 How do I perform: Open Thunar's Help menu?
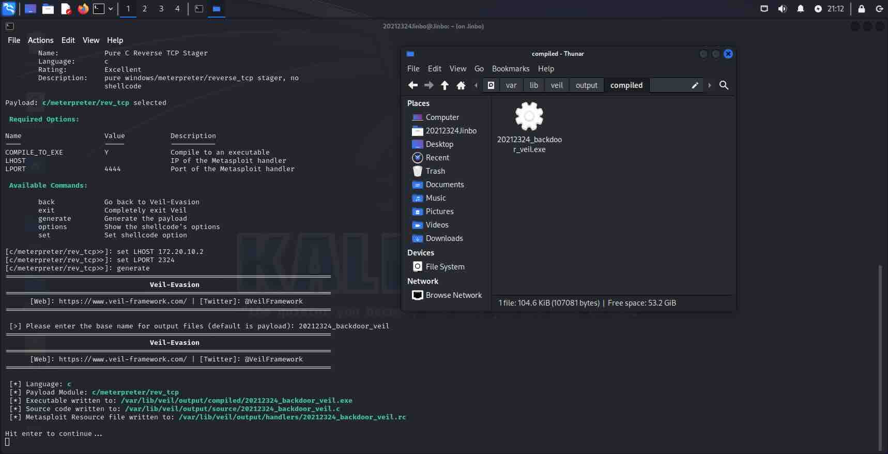click(546, 69)
